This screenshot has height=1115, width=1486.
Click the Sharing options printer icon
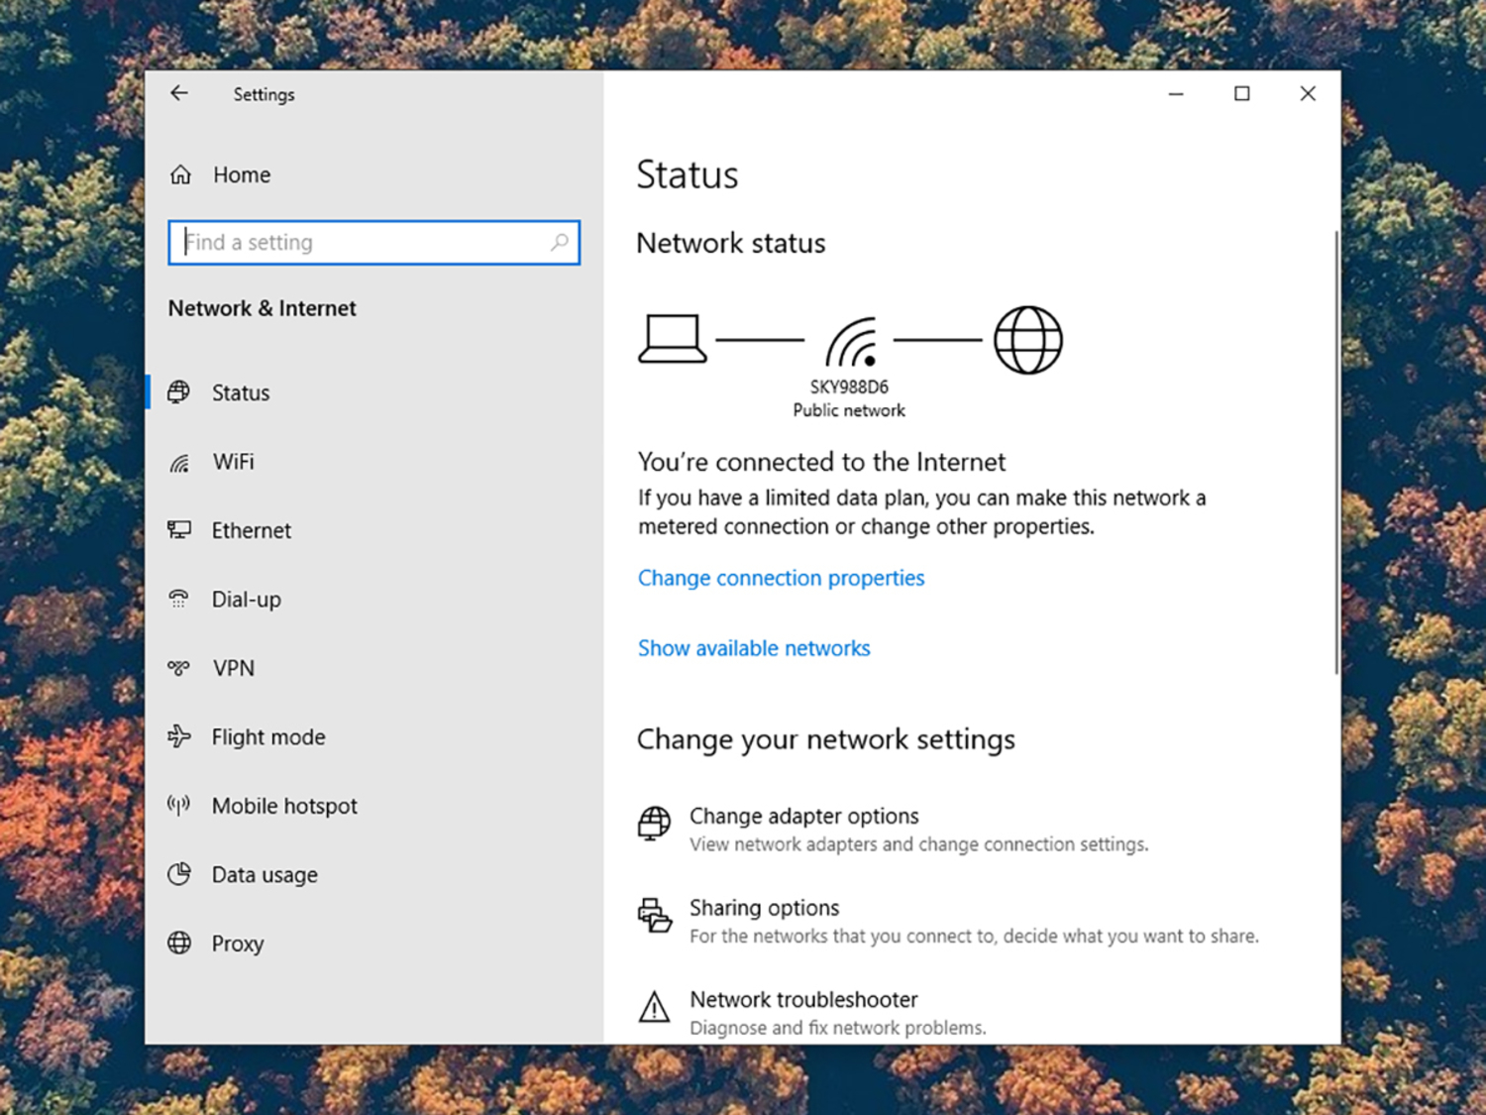tap(654, 915)
